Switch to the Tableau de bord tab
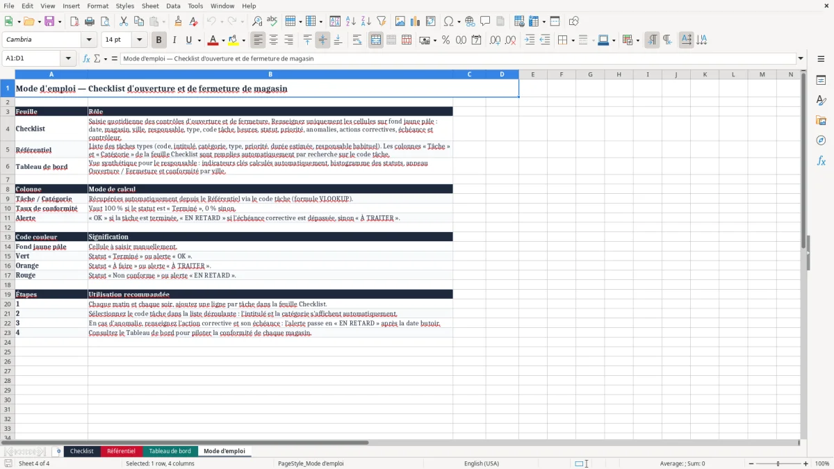Image resolution: width=834 pixels, height=469 pixels. click(170, 451)
